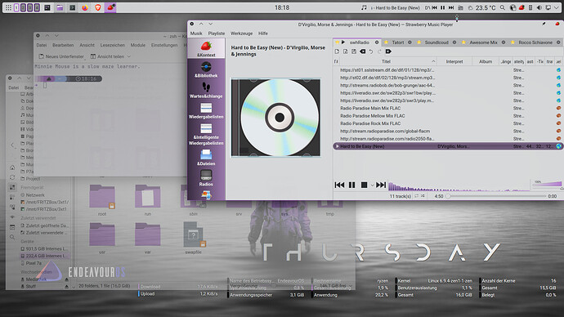Click the track position seek slider
Image resolution: width=564 pixels, height=317 pixels.
pos(495,196)
